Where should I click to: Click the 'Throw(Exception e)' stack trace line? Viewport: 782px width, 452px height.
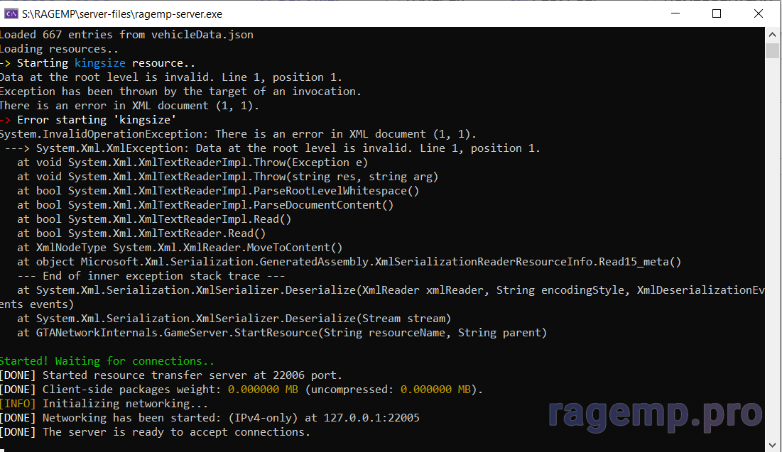pos(192,162)
